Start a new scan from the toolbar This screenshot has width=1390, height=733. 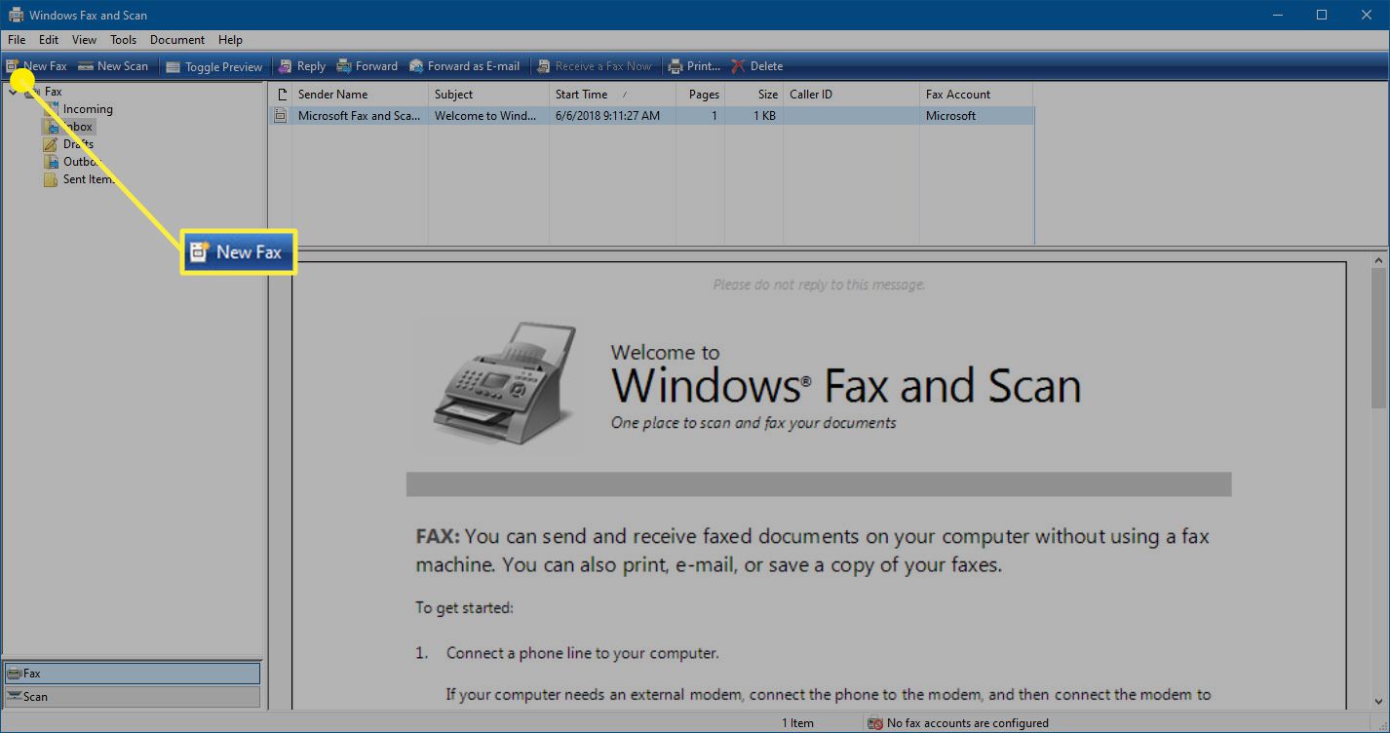[113, 66]
